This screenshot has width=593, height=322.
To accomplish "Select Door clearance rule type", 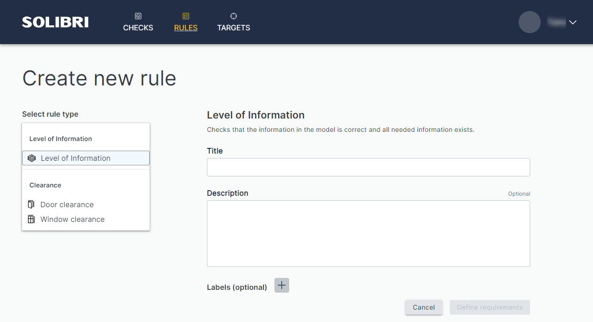I will (x=86, y=204).
